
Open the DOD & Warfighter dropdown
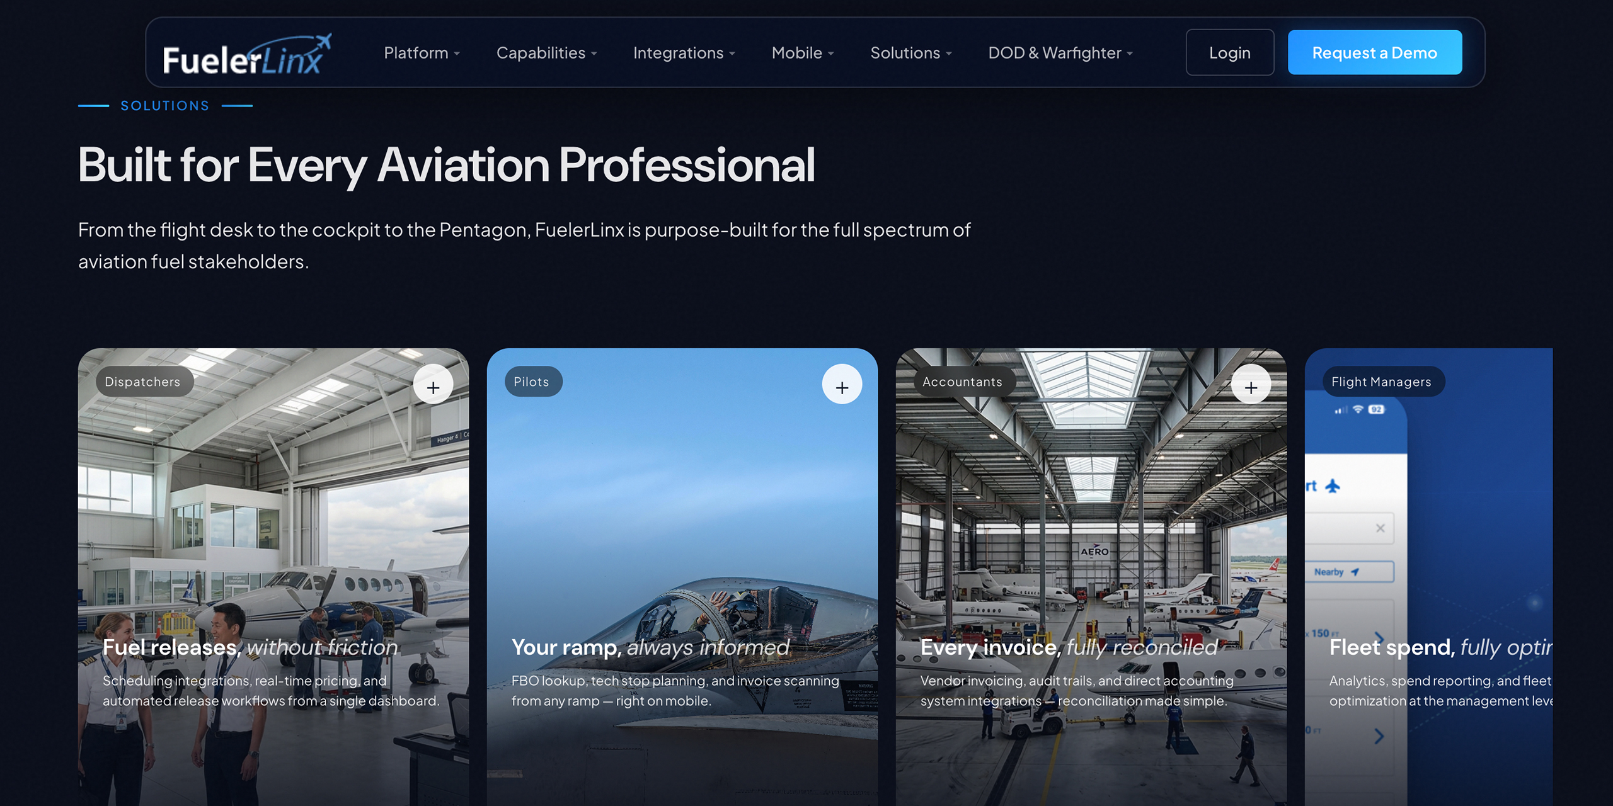[x=1060, y=53]
